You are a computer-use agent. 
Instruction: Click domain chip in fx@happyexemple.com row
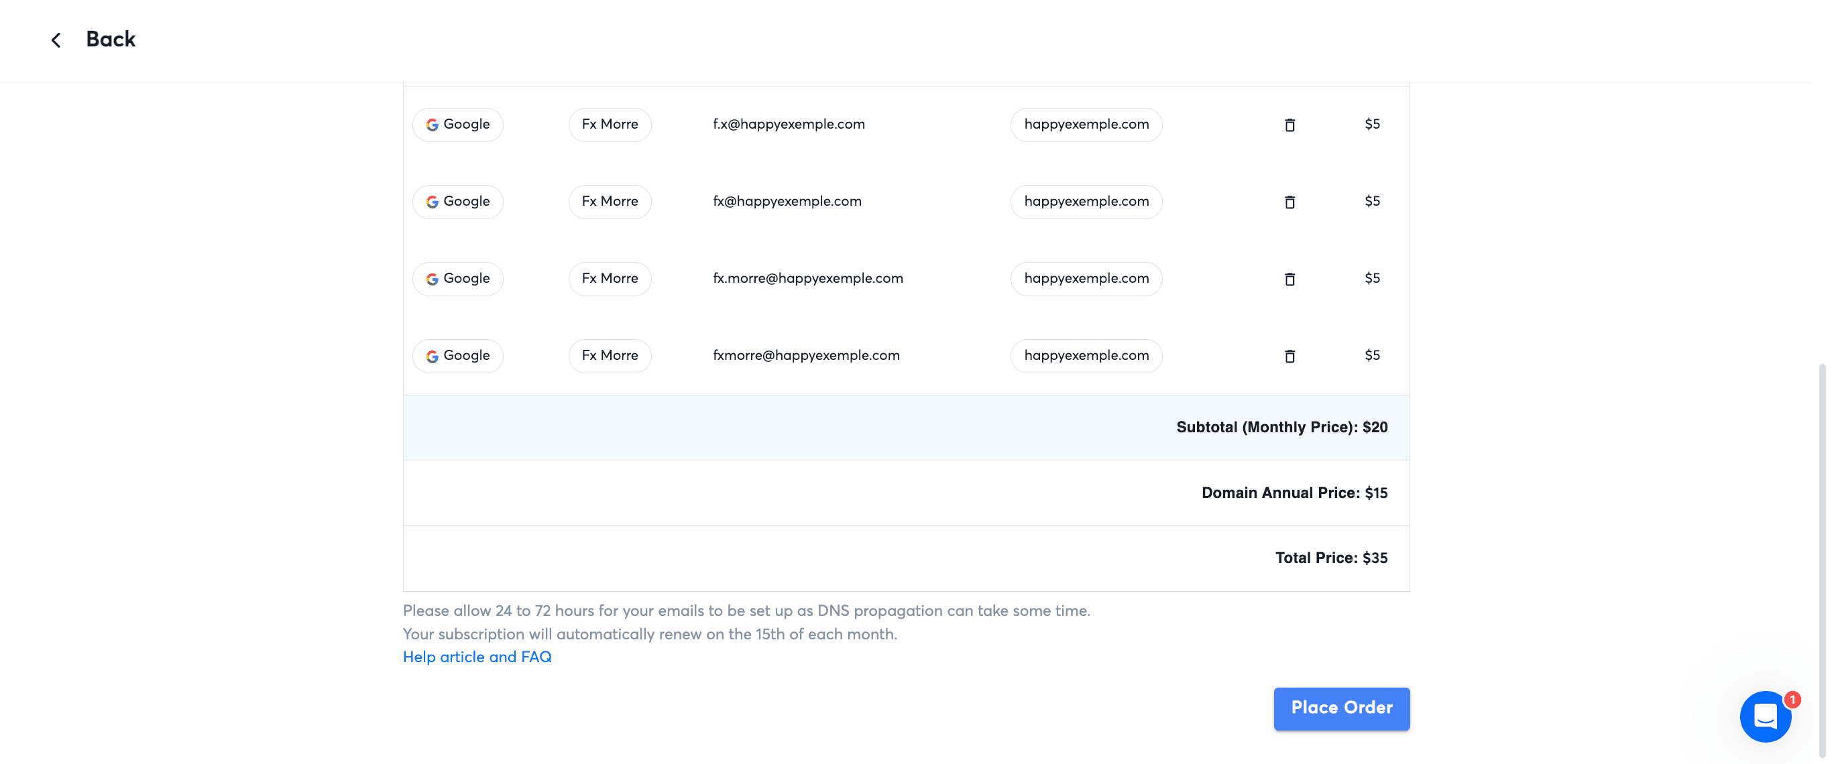pos(1086,202)
